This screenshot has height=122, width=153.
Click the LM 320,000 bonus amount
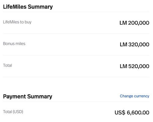pyautogui.click(x=135, y=44)
